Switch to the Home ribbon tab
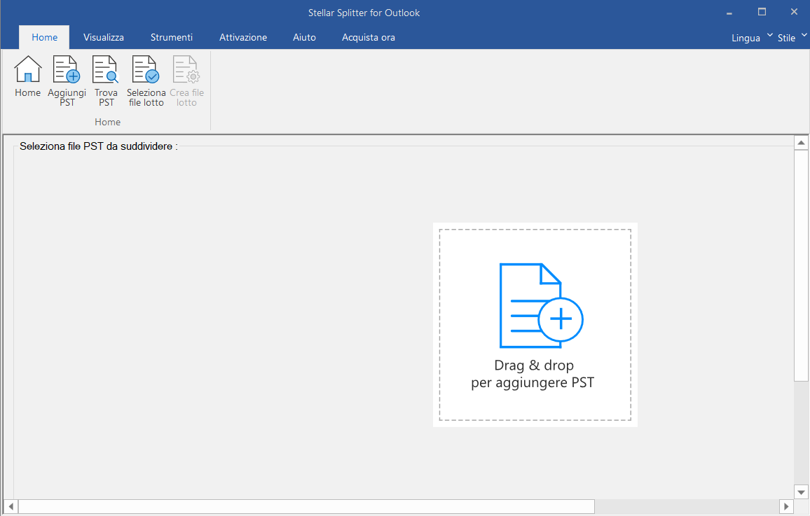The height and width of the screenshot is (516, 810). click(x=44, y=37)
